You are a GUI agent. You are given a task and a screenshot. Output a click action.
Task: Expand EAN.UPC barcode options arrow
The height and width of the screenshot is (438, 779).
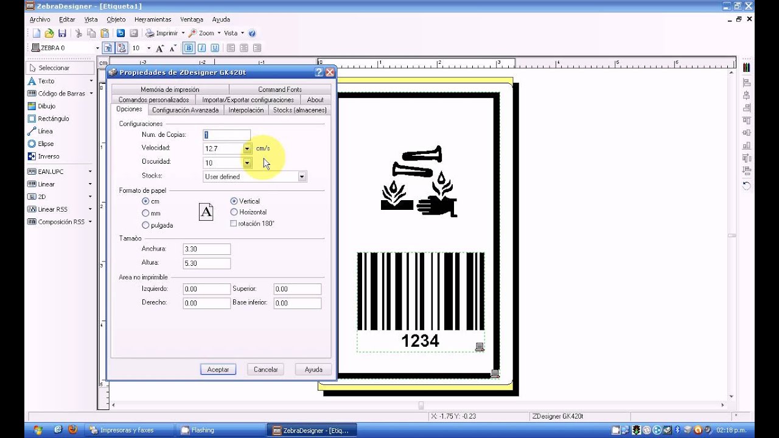[x=90, y=172]
